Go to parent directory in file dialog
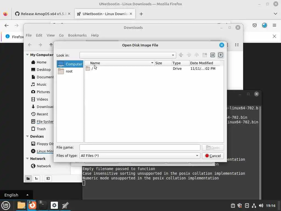 (196, 55)
